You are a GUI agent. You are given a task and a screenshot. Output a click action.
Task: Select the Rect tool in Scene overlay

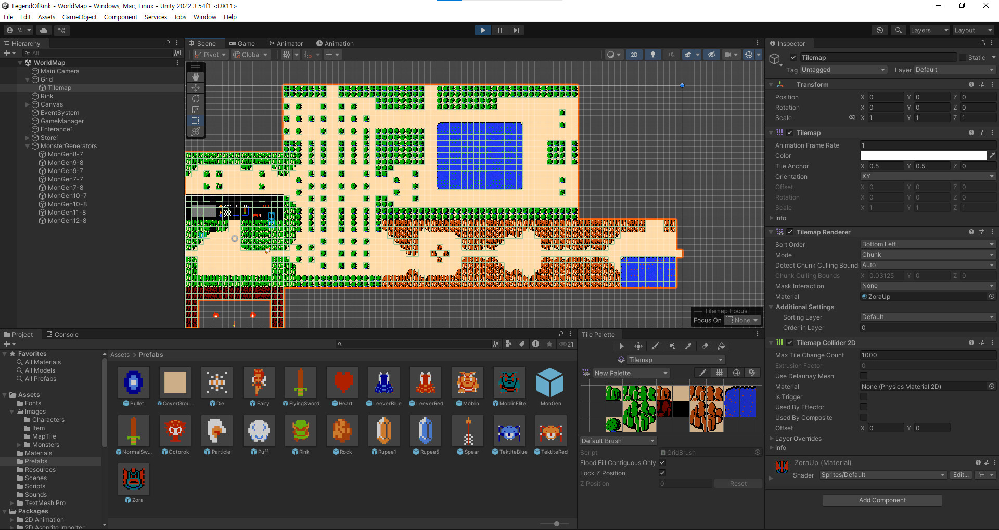(x=196, y=121)
